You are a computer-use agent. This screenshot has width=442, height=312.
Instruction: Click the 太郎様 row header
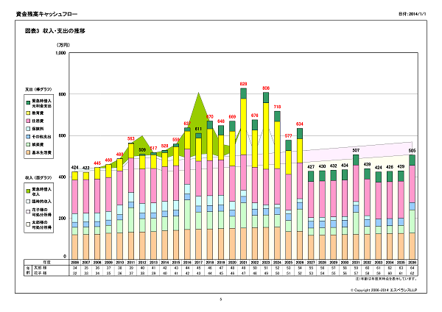[x=41, y=268]
